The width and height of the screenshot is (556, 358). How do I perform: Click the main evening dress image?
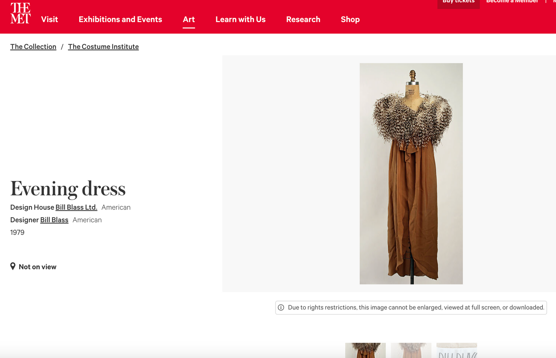coord(411,174)
